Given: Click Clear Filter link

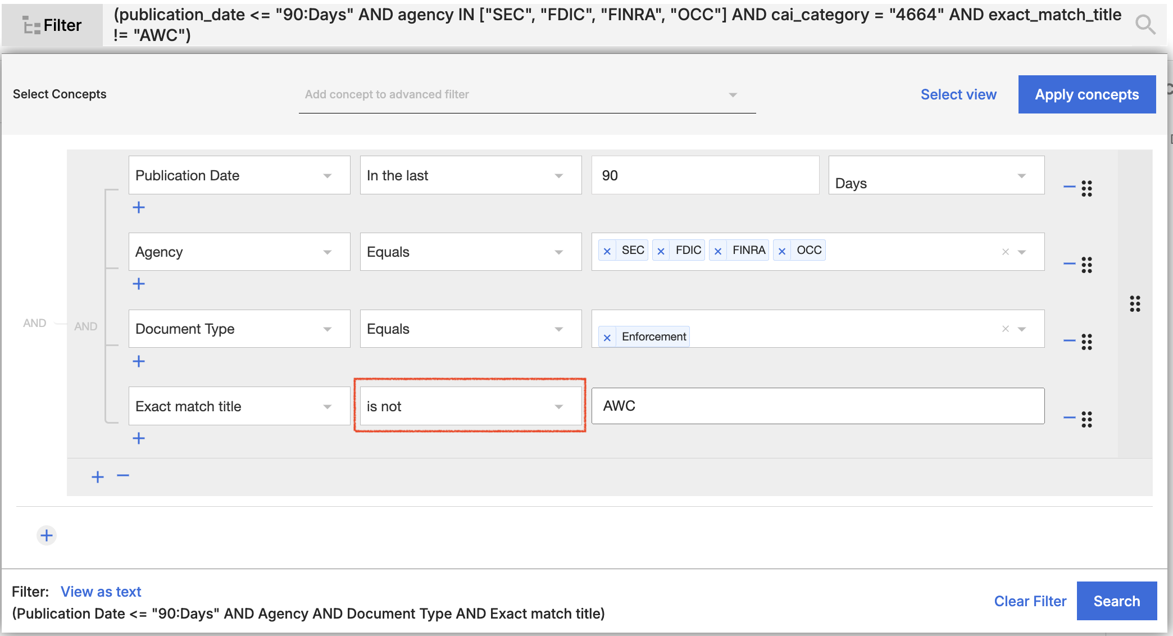Looking at the screenshot, I should click(1030, 601).
